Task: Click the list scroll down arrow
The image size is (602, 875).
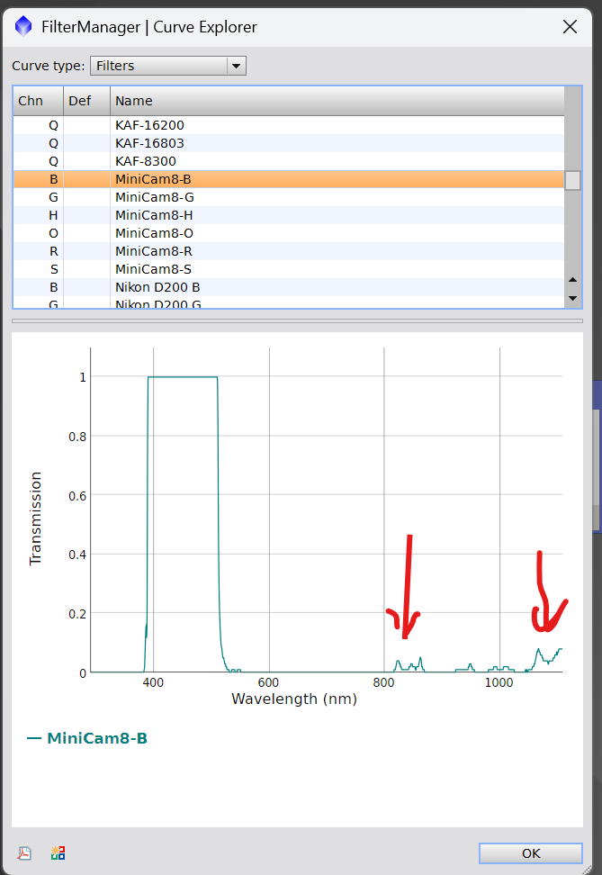Action: (572, 298)
